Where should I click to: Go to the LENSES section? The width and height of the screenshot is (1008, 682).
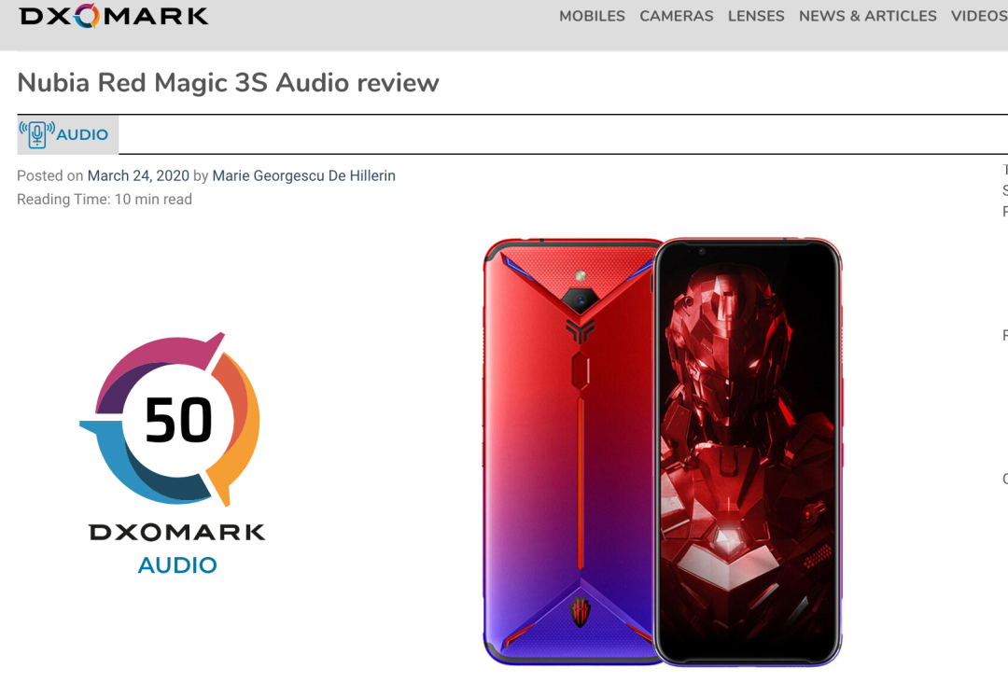click(756, 16)
